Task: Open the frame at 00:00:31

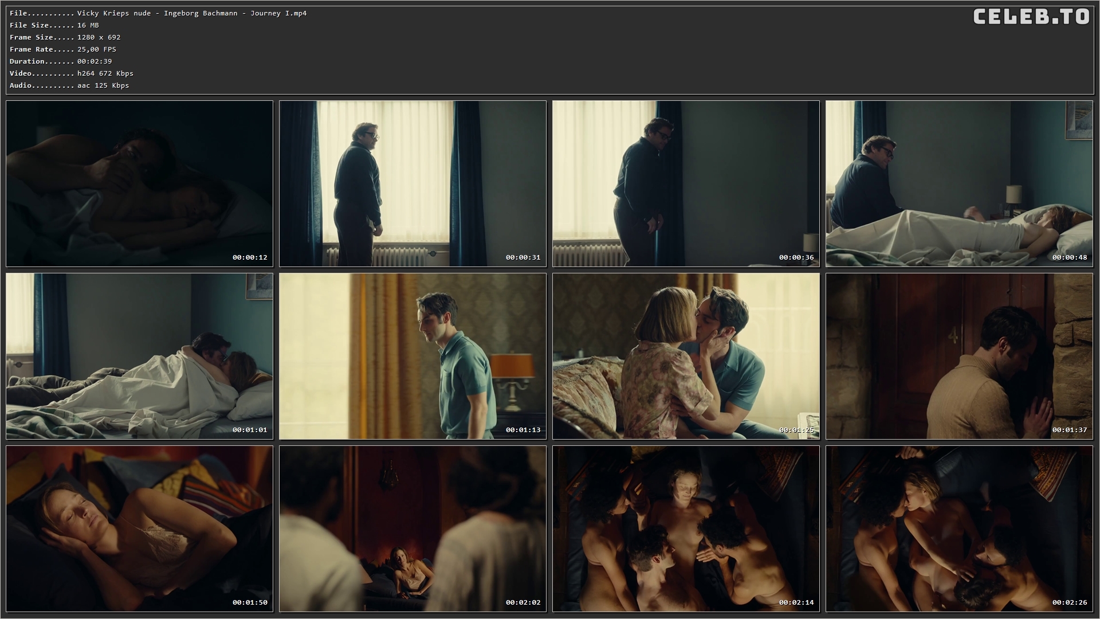Action: (x=412, y=183)
